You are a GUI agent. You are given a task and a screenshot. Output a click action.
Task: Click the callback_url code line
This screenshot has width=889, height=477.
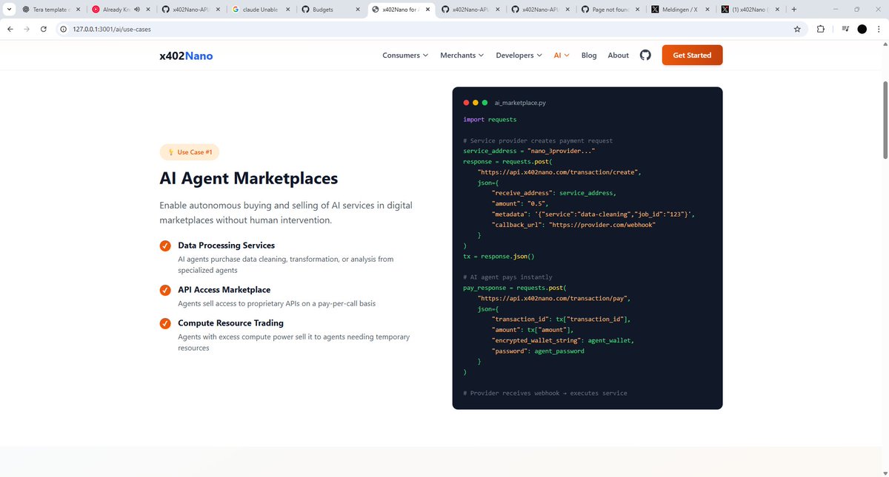(x=573, y=225)
